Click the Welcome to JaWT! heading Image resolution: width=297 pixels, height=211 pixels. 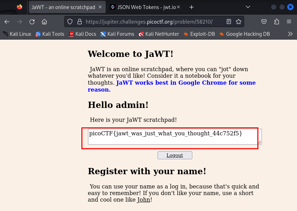coord(130,54)
